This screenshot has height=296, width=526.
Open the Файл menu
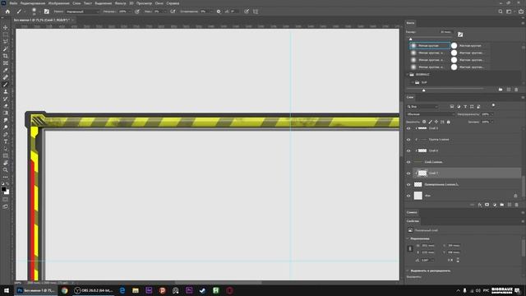point(13,3)
